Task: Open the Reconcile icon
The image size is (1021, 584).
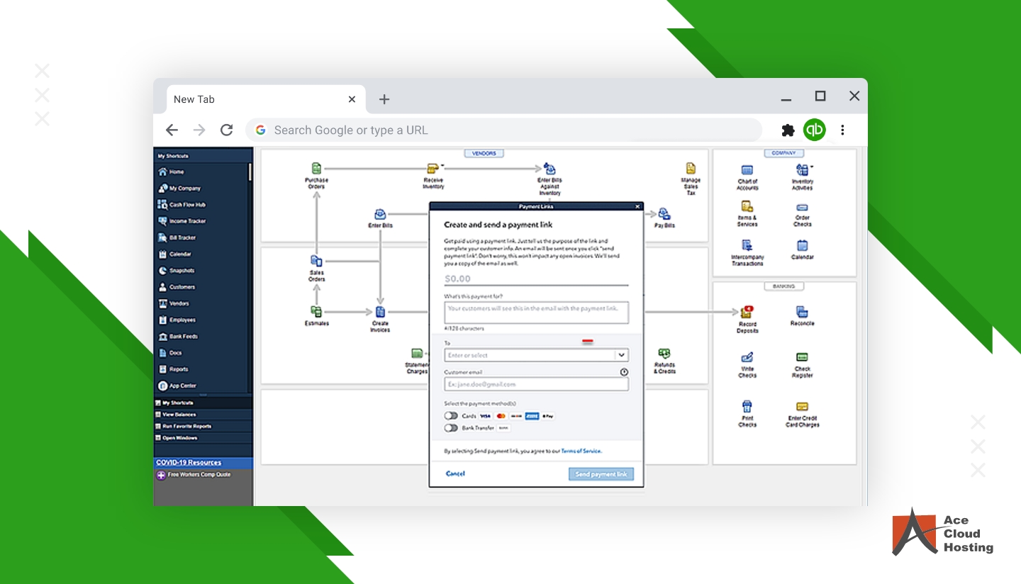Action: pos(802,313)
